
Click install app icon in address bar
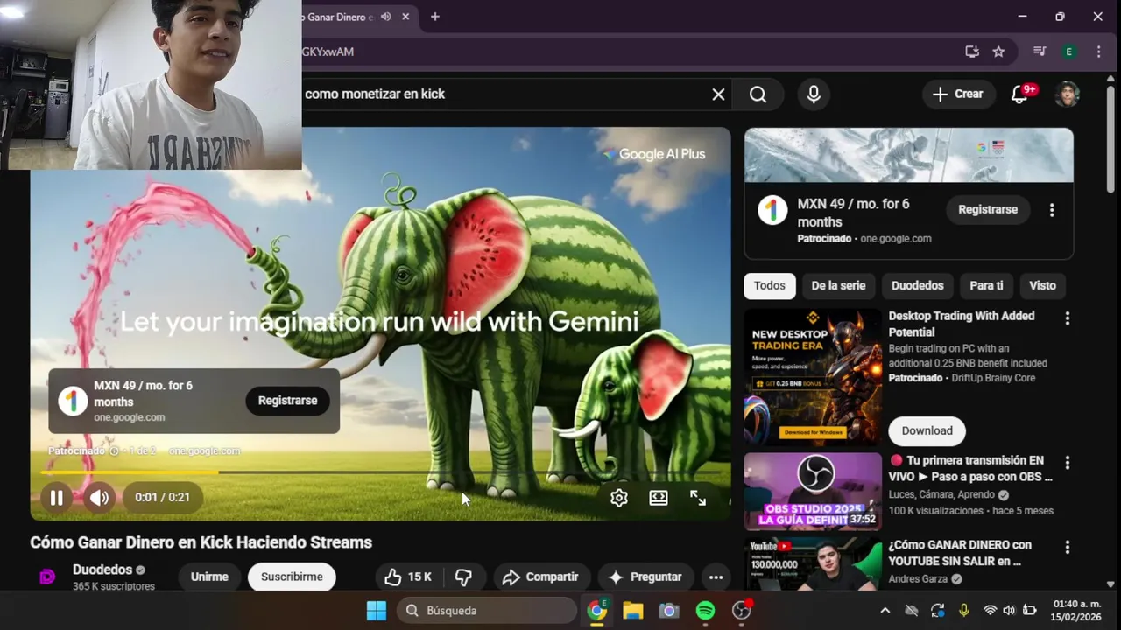click(x=972, y=52)
